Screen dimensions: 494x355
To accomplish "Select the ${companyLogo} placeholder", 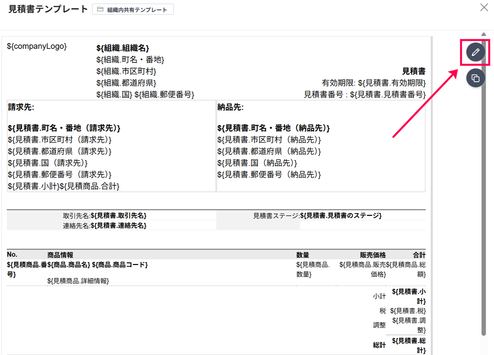I will pos(37,46).
